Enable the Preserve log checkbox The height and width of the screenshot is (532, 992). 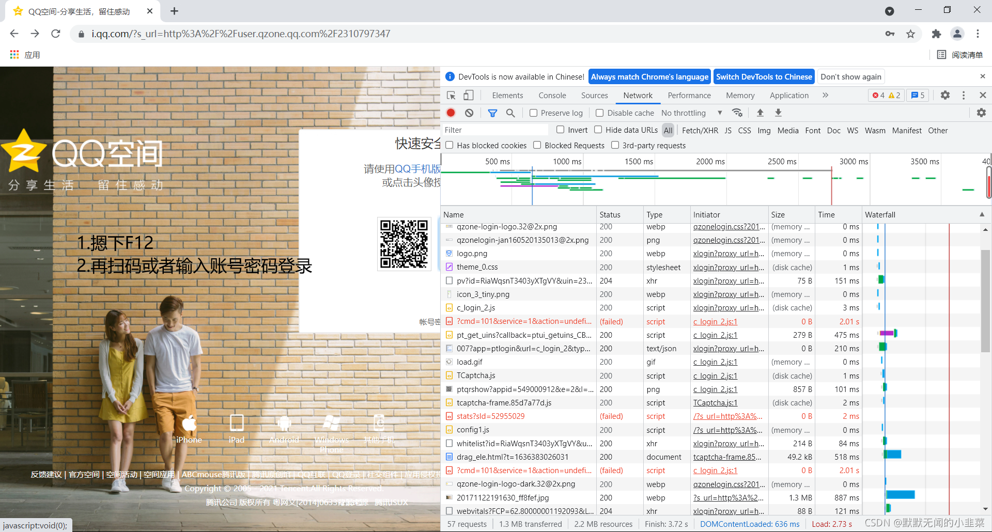point(534,113)
